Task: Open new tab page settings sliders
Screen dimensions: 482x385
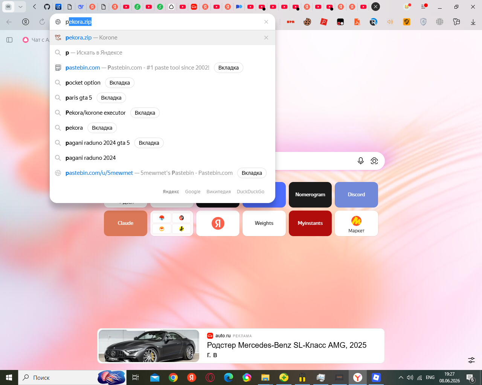Action: pyautogui.click(x=471, y=360)
